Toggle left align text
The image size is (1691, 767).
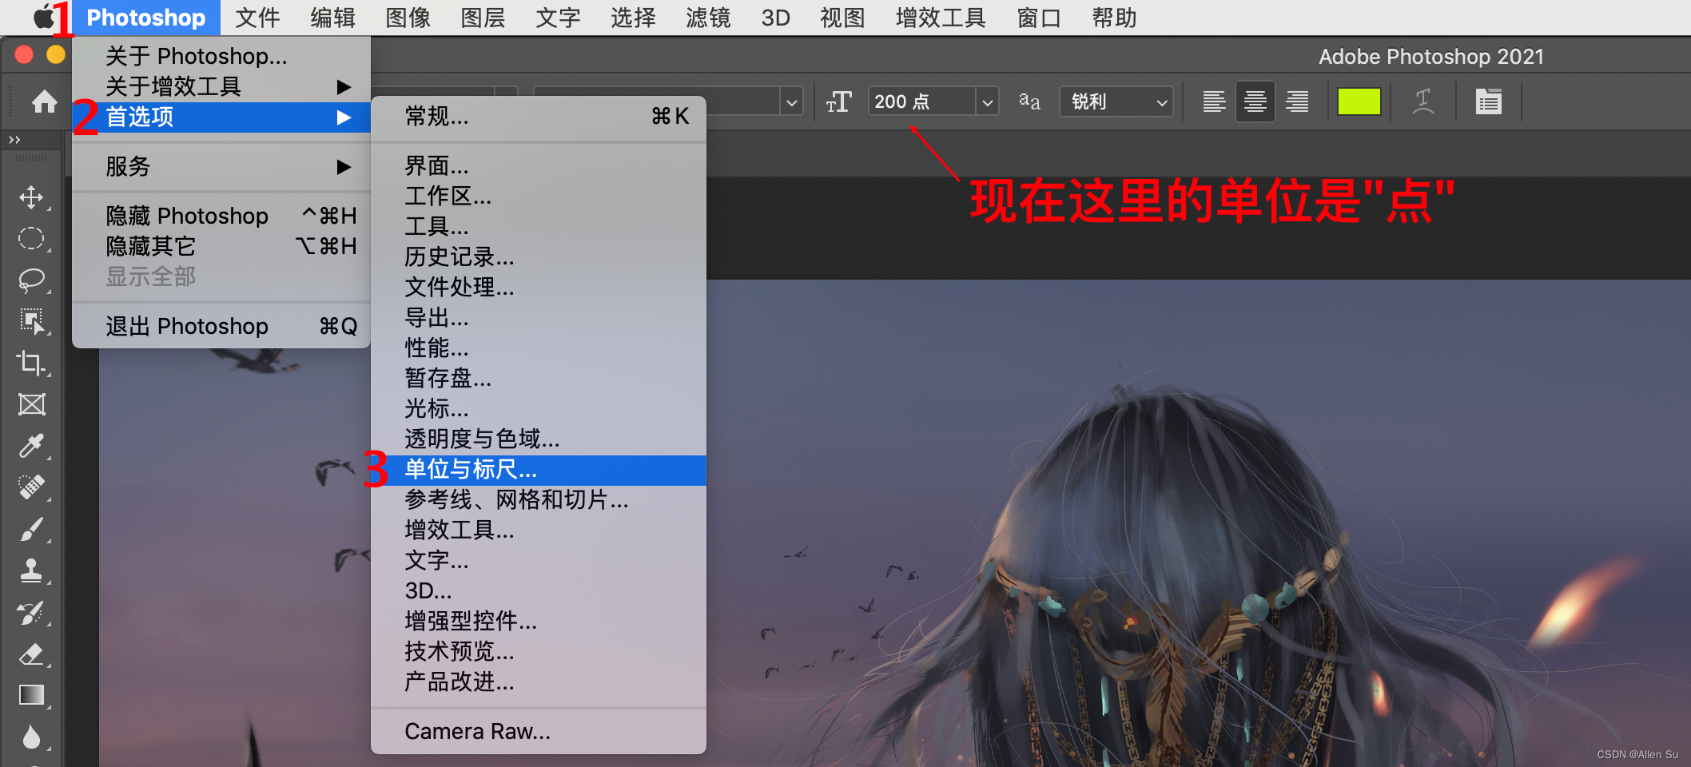click(x=1214, y=101)
